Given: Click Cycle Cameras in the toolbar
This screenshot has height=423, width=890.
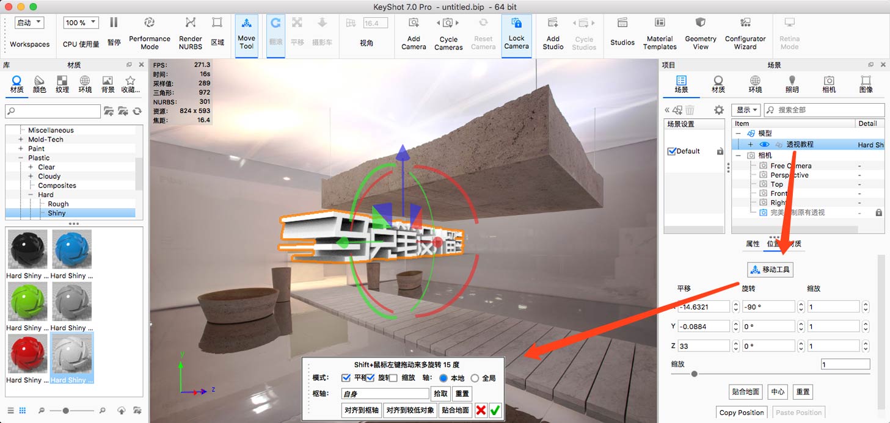Looking at the screenshot, I should tap(448, 33).
